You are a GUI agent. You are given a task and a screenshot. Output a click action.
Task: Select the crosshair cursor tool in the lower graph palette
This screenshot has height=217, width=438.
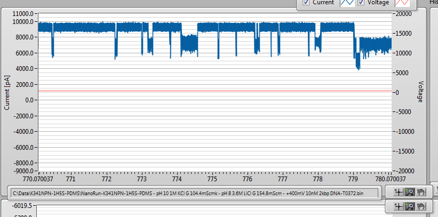(x=399, y=206)
